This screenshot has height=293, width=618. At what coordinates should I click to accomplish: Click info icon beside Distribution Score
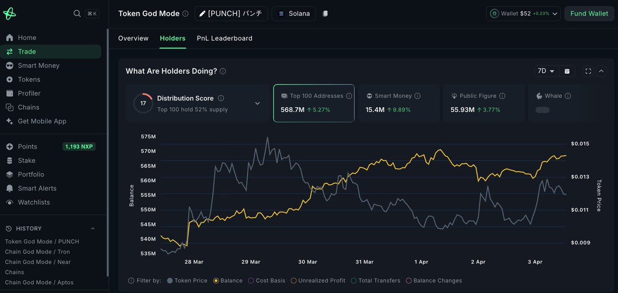[220, 98]
